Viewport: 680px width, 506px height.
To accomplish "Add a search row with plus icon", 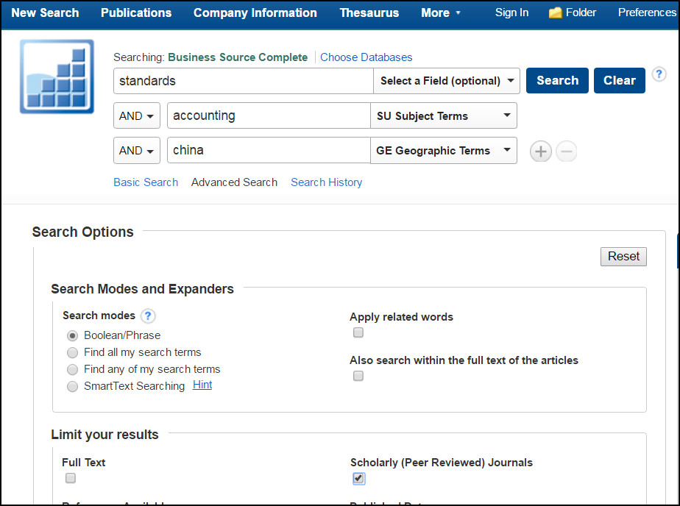I will 540,152.
